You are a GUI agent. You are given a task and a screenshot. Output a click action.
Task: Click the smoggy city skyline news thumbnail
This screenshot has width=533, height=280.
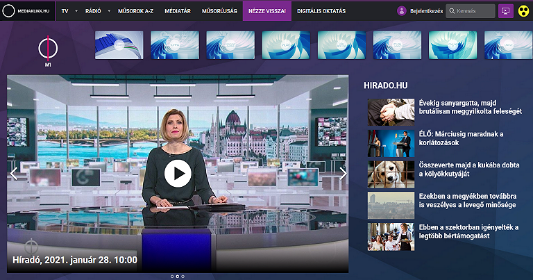click(391, 206)
